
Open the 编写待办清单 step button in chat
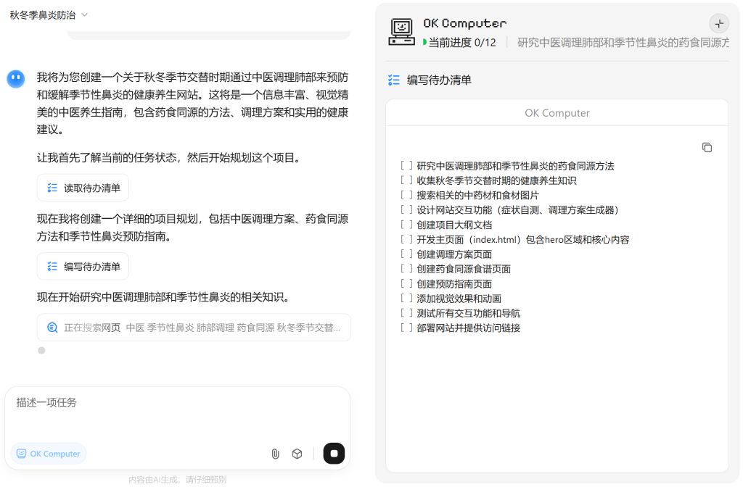(83, 267)
